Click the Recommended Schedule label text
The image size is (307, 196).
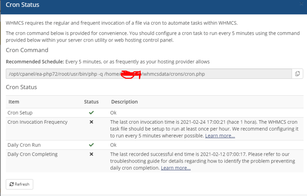tap(34, 62)
